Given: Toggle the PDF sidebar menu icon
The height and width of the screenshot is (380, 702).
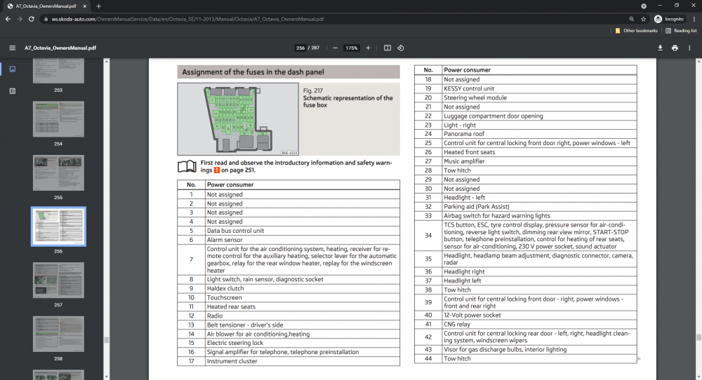Looking at the screenshot, I should click(x=13, y=48).
